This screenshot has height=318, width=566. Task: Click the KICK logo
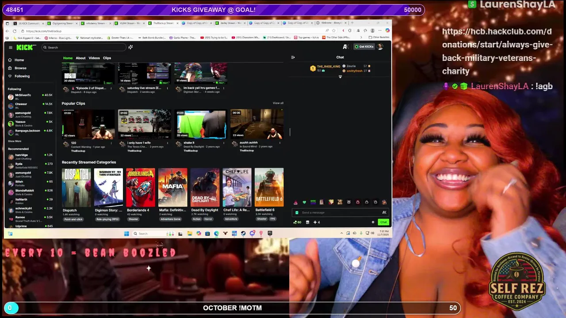(x=26, y=47)
